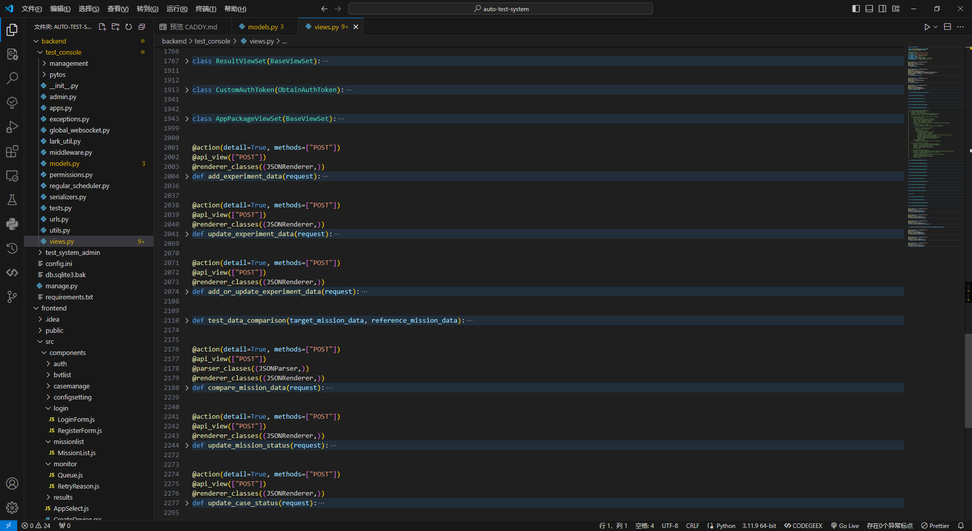Open the CodeGeeX sidebar view
The height and width of the screenshot is (531, 972).
coord(12,273)
